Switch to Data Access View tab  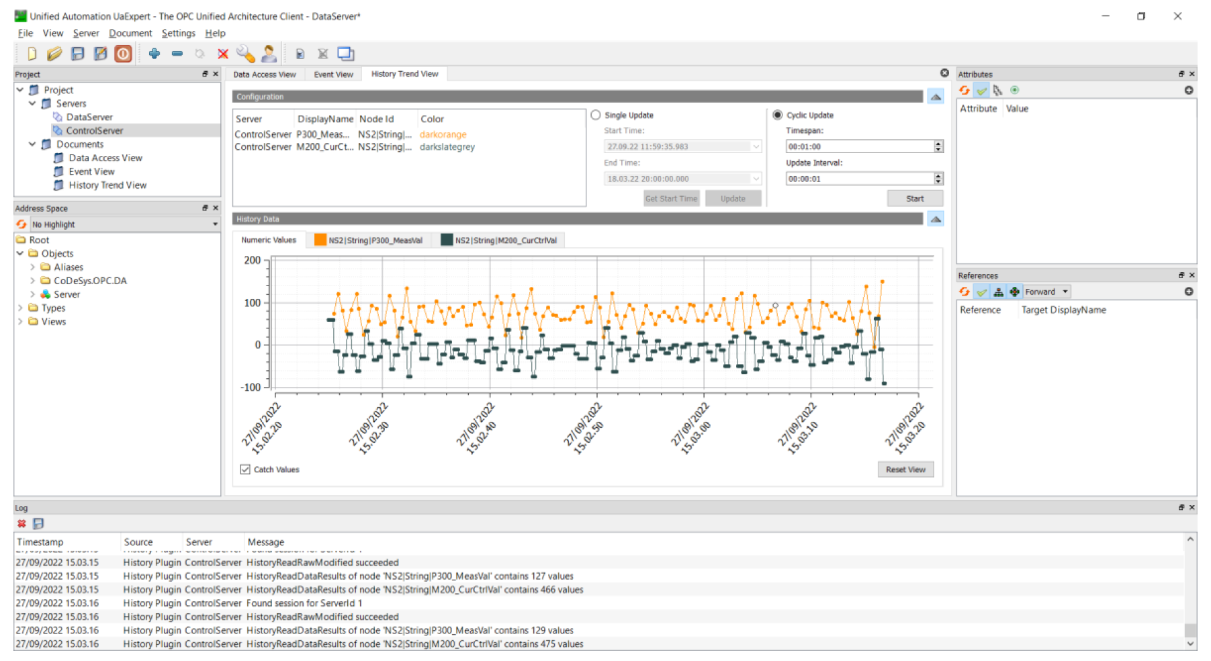point(264,75)
